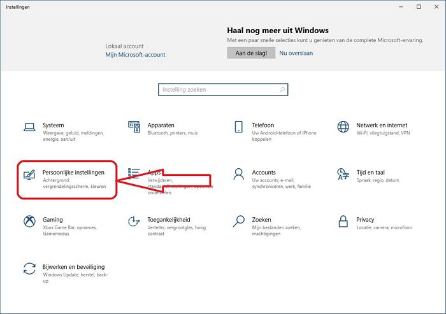Image resolution: width=446 pixels, height=314 pixels.
Task: Open the 'Persoonlijke instellingen' title
Action: click(x=73, y=173)
